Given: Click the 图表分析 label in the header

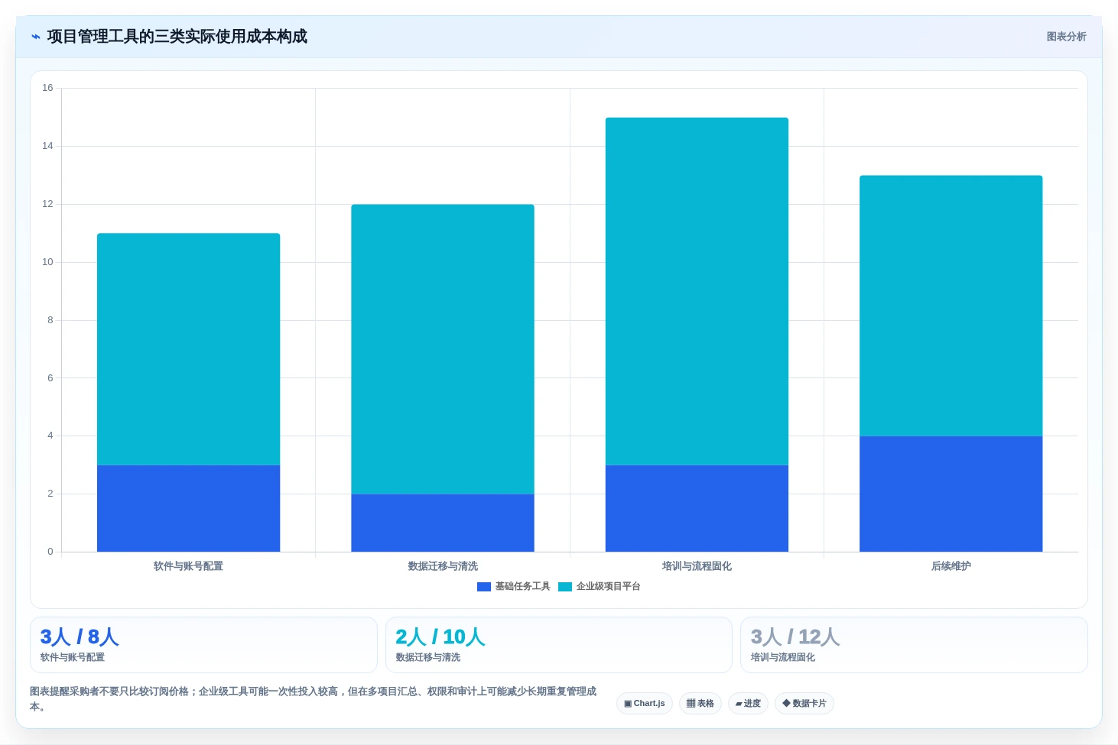Looking at the screenshot, I should point(1066,37).
